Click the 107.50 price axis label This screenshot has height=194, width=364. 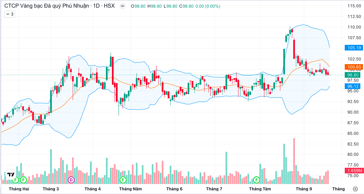pyautogui.click(x=354, y=38)
